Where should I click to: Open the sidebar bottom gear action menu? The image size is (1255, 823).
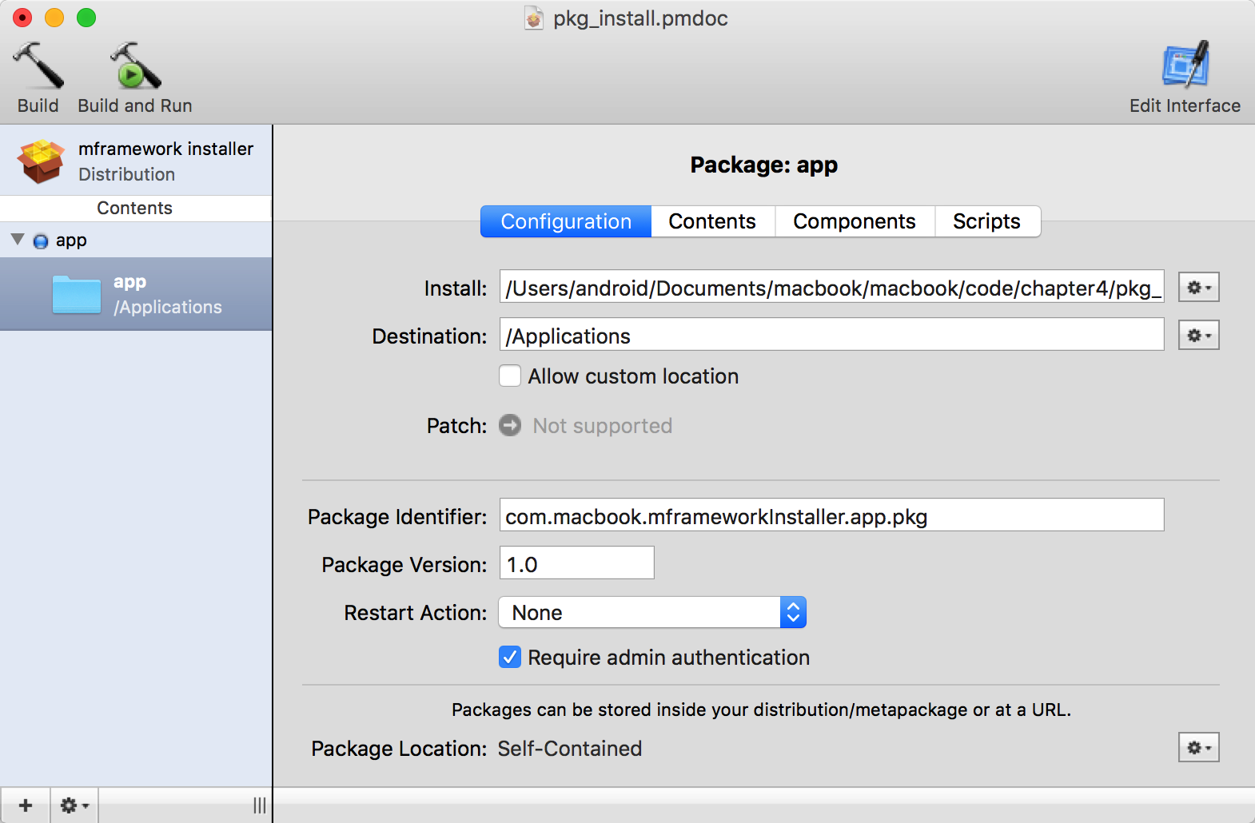tap(74, 805)
